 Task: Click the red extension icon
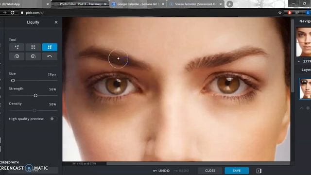(x=290, y=13)
